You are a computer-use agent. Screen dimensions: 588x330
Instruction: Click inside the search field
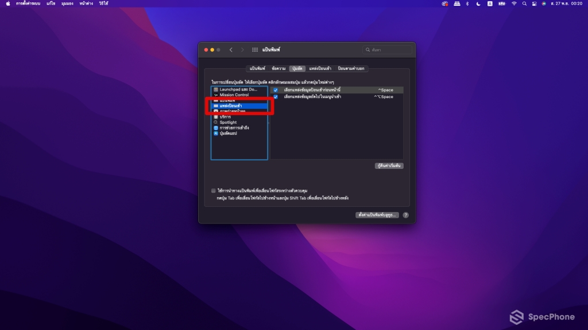388,50
